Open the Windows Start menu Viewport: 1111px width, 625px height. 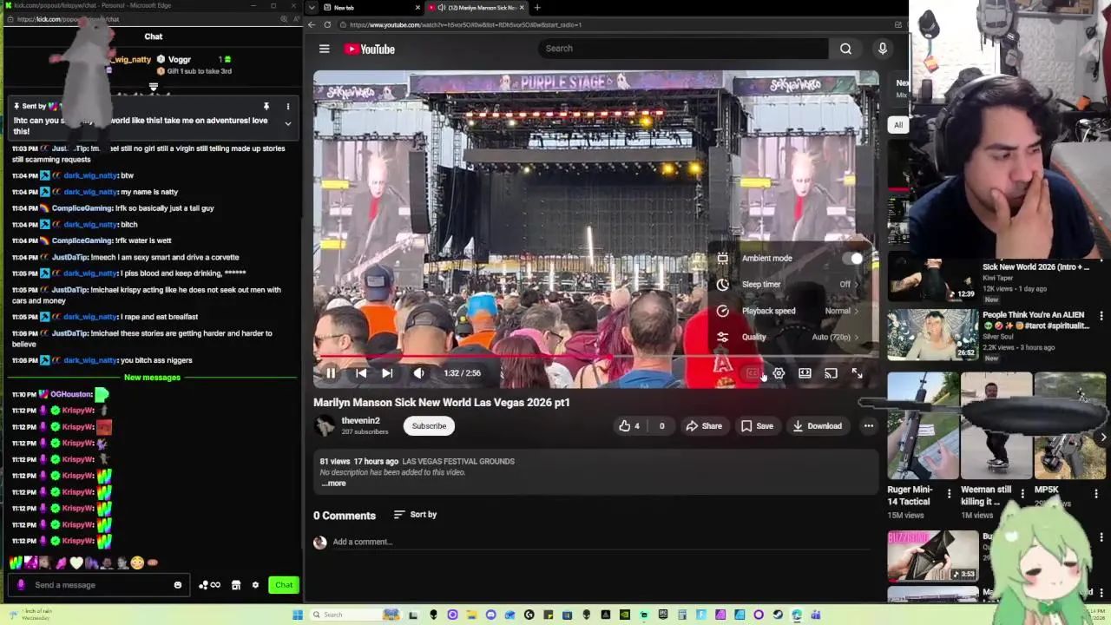tap(298, 615)
